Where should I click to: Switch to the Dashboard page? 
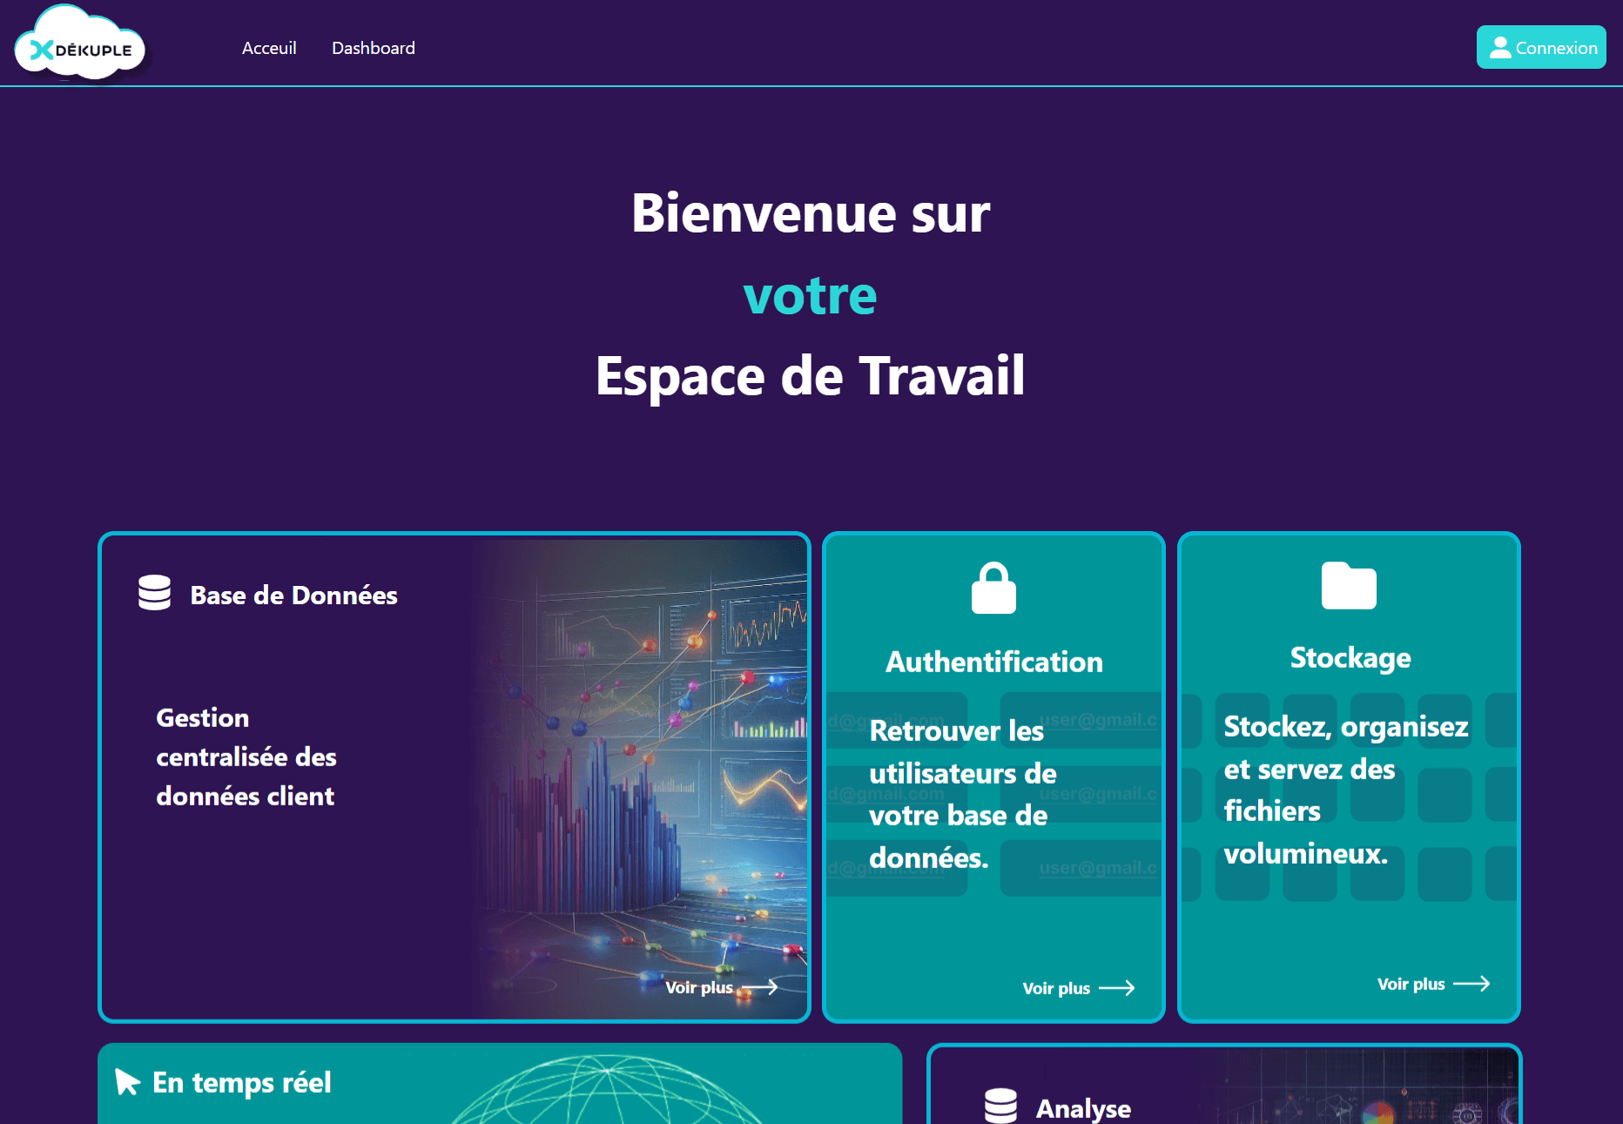pos(373,48)
